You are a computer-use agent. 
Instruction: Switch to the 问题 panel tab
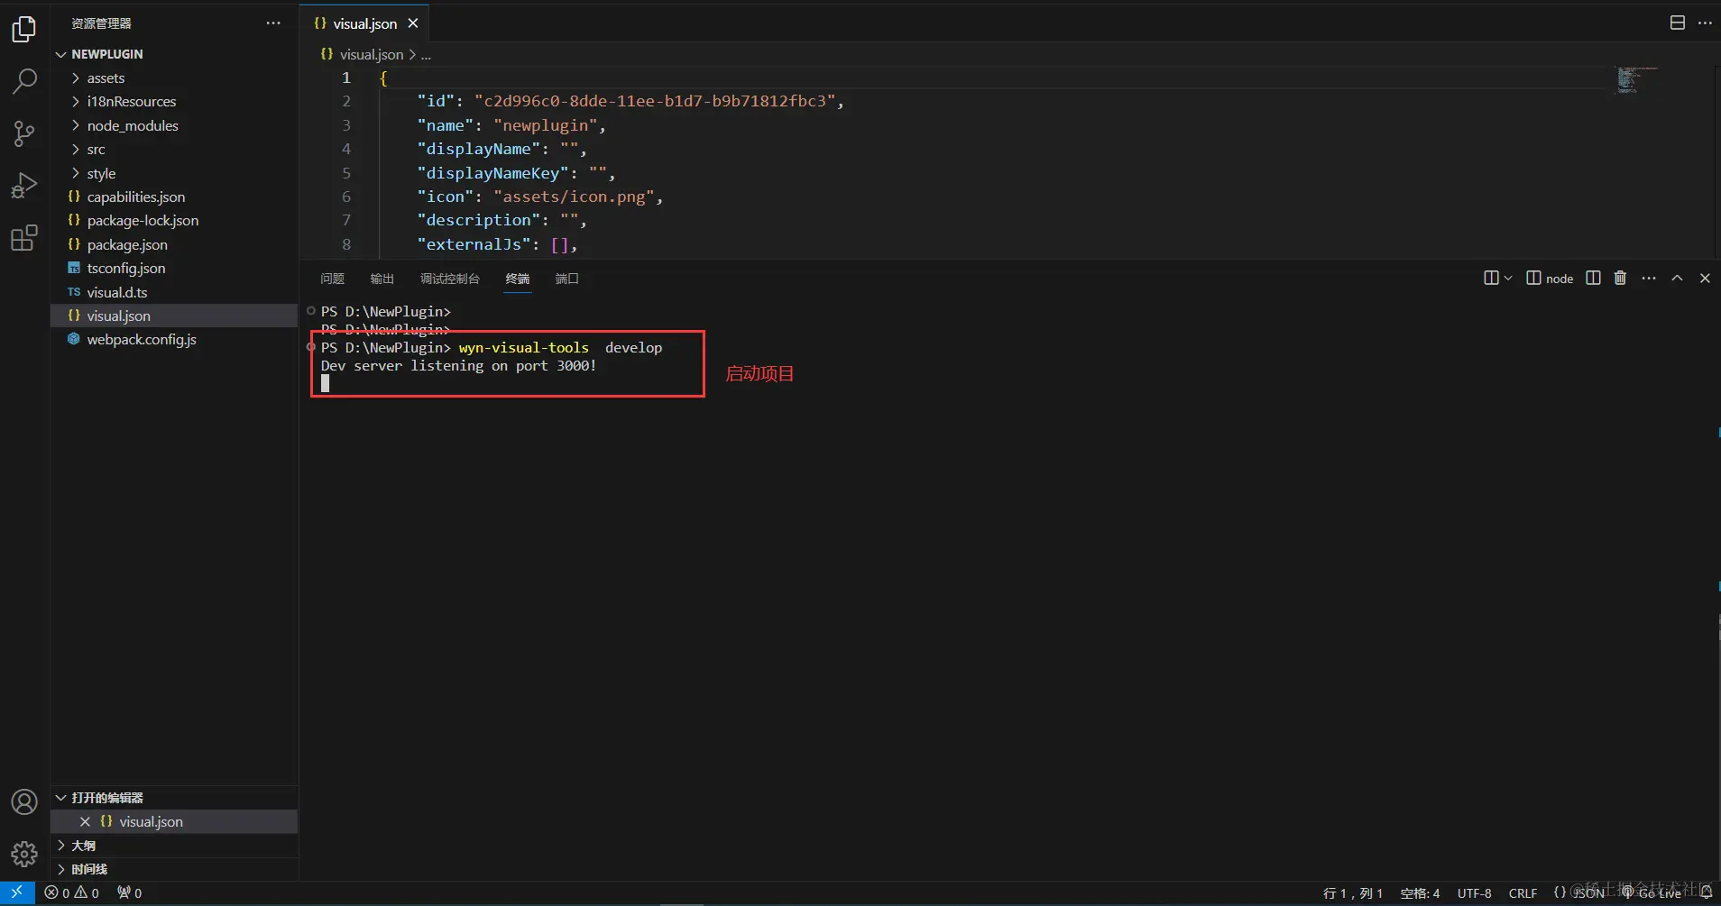pyautogui.click(x=333, y=279)
